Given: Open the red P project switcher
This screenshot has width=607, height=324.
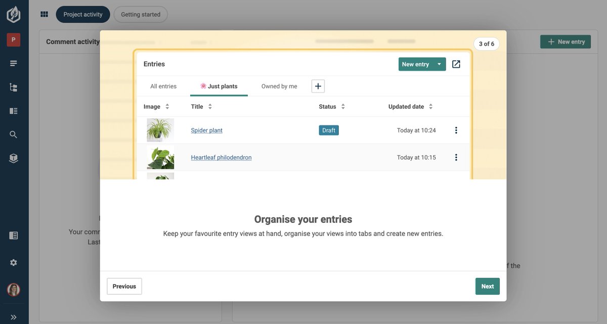Looking at the screenshot, I should coord(14,40).
